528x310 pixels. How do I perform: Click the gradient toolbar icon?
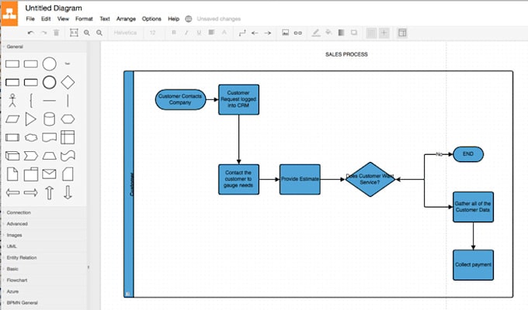(341, 33)
